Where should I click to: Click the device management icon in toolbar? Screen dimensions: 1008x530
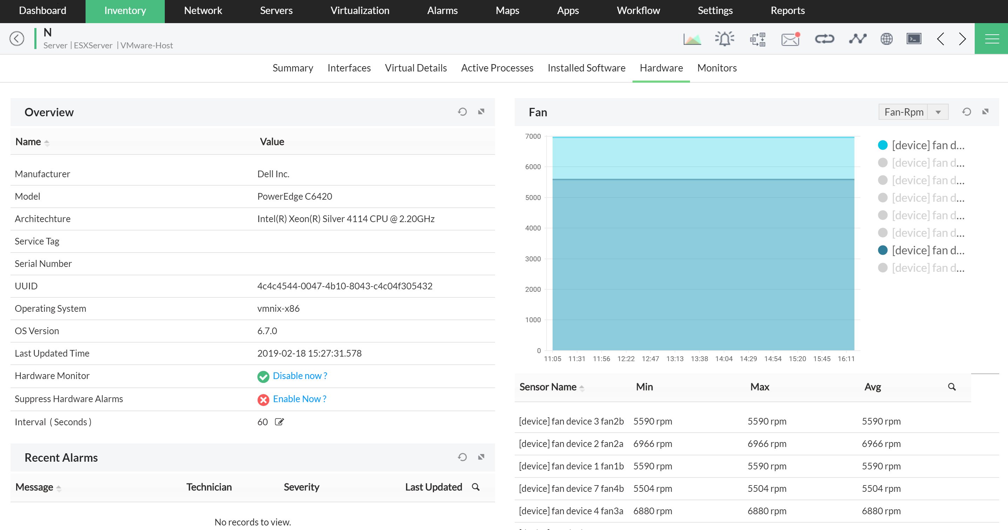[x=759, y=38]
